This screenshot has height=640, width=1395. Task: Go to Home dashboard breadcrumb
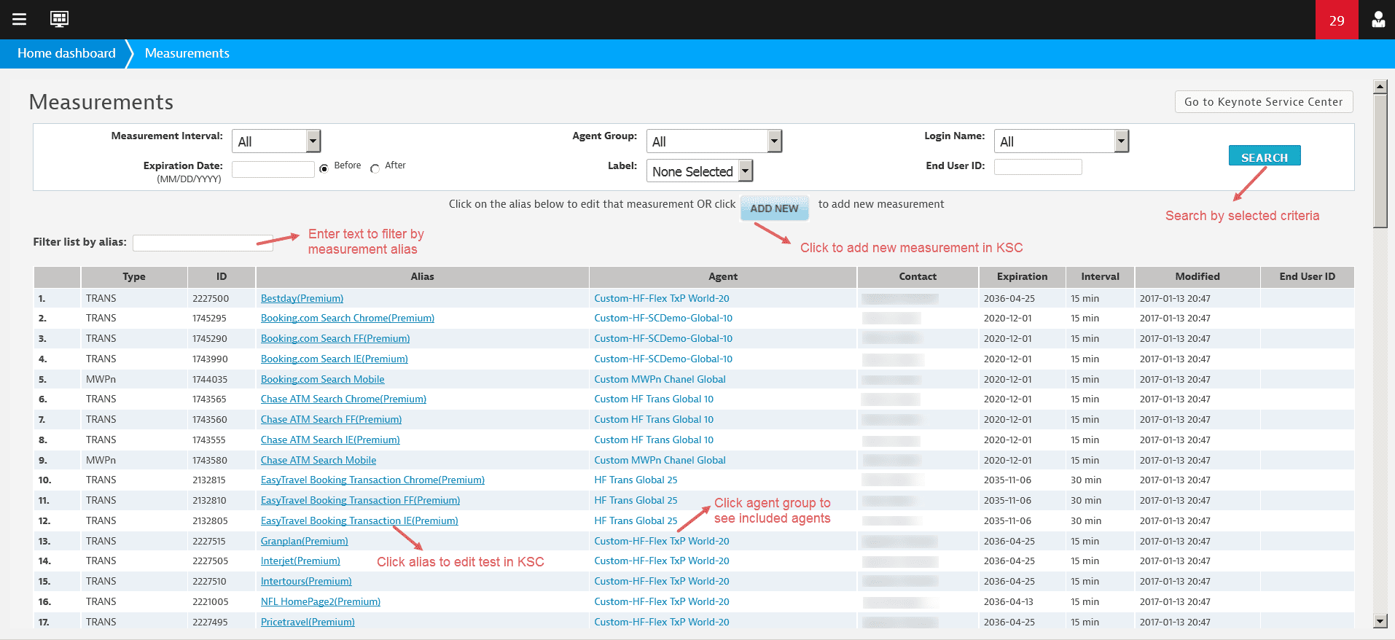click(66, 53)
